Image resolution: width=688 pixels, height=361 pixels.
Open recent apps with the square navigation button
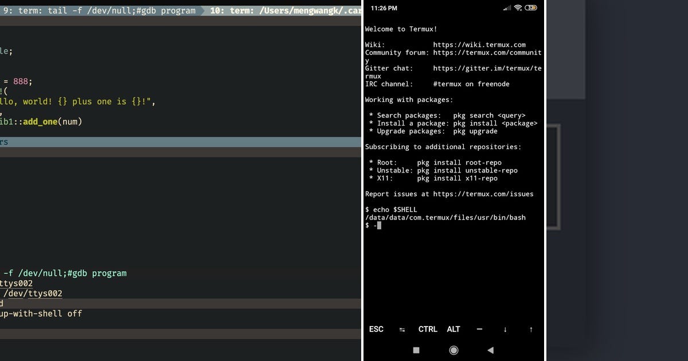416,350
